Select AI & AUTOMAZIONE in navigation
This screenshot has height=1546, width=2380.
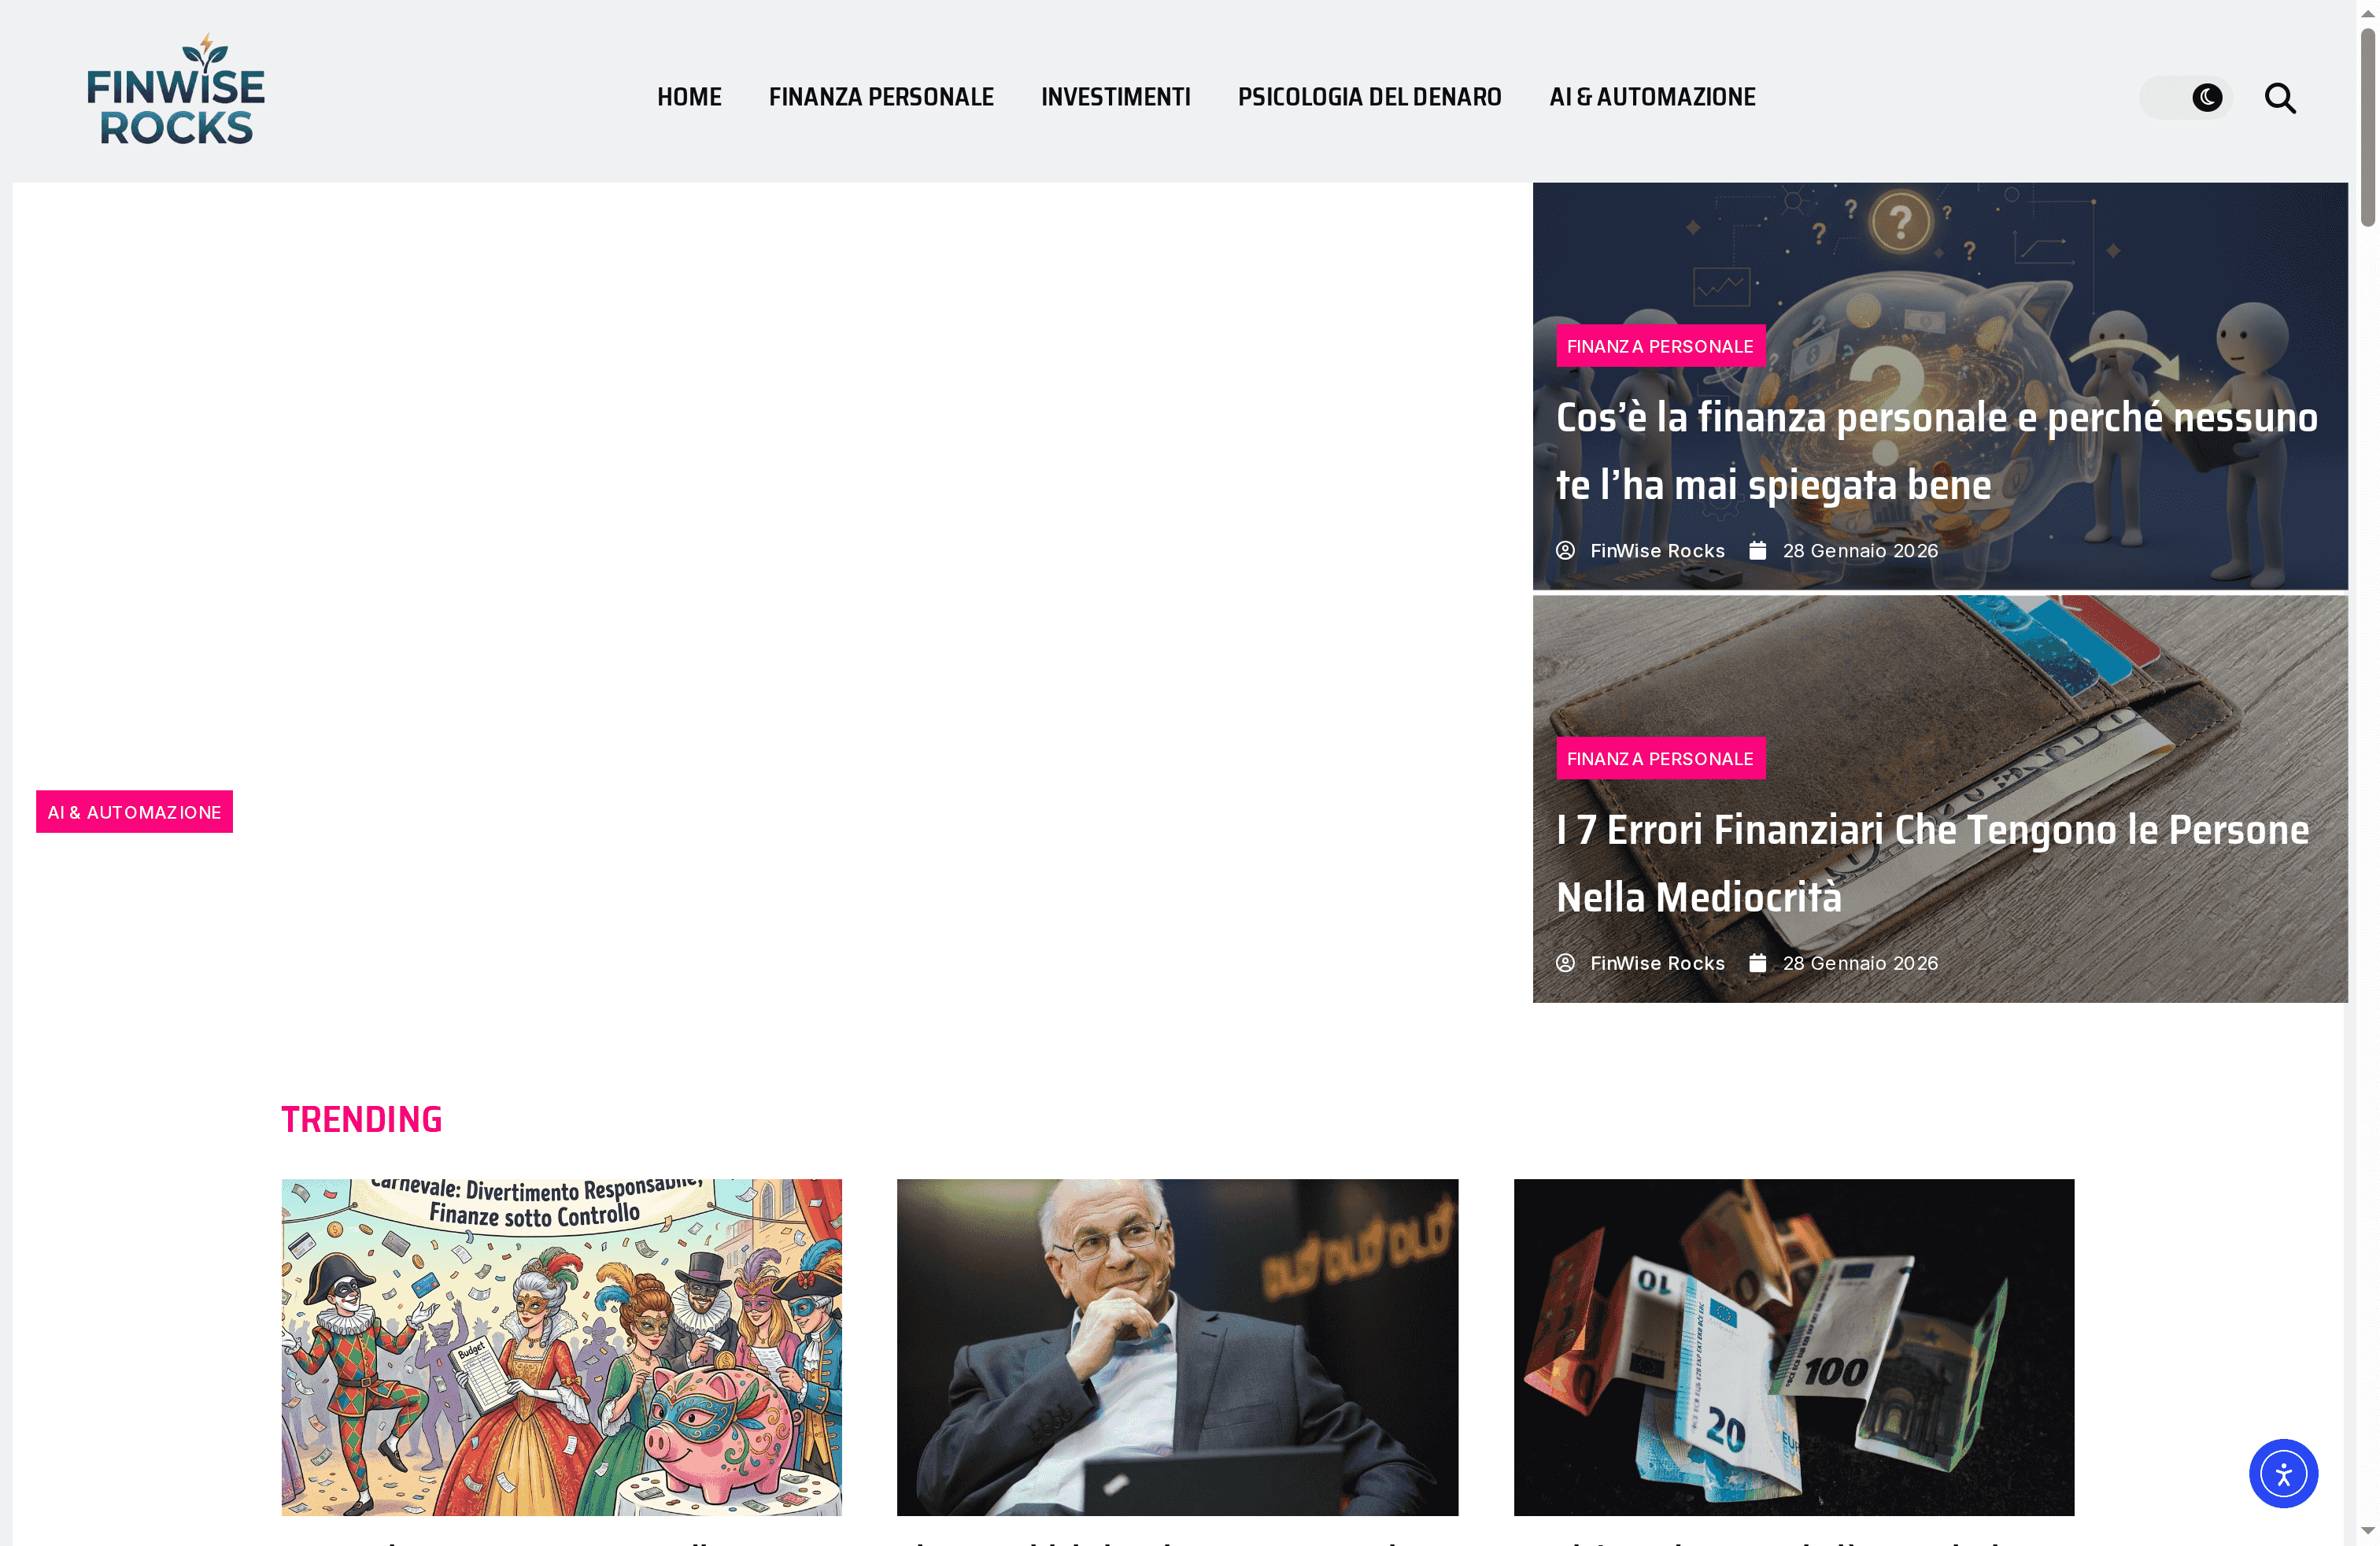pyautogui.click(x=1652, y=97)
